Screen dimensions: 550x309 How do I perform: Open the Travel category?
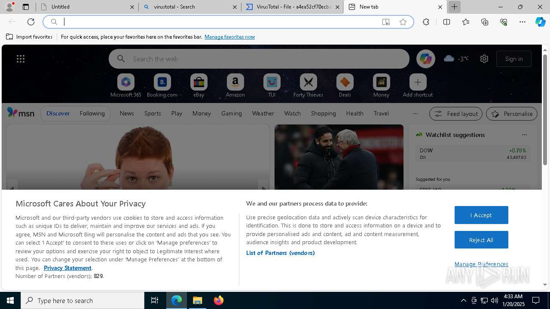click(x=381, y=113)
